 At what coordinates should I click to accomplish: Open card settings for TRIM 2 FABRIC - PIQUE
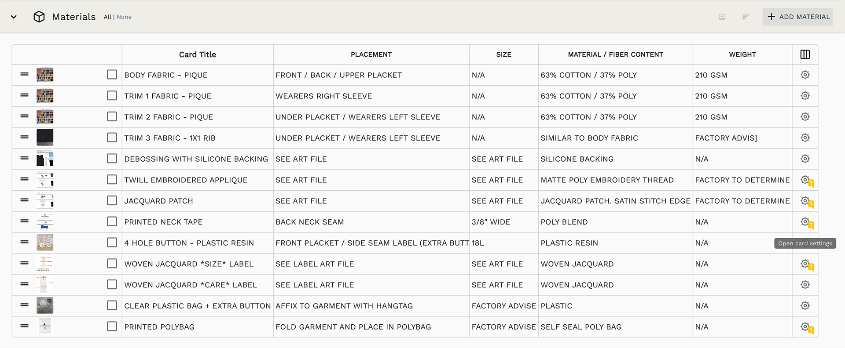pyautogui.click(x=805, y=117)
